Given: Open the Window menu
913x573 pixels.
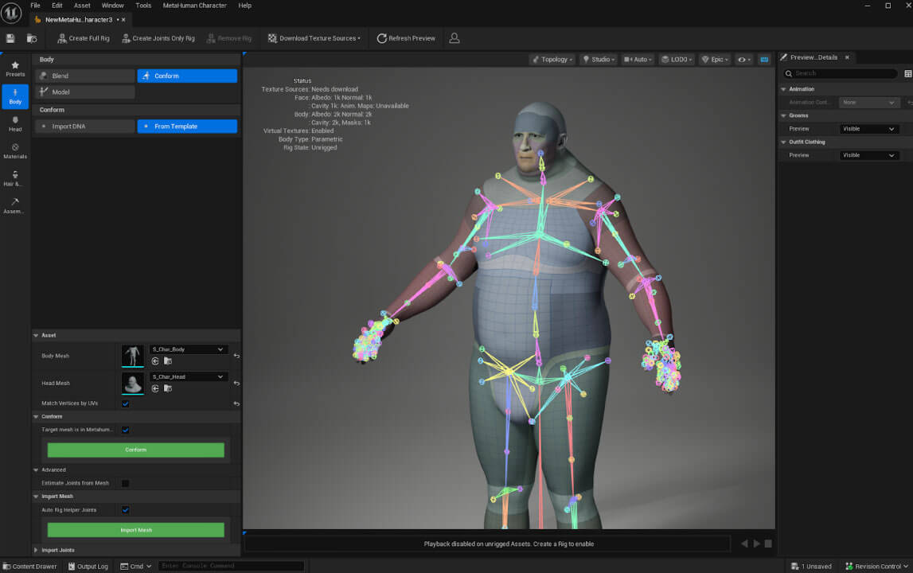Looking at the screenshot, I should pos(112,6).
